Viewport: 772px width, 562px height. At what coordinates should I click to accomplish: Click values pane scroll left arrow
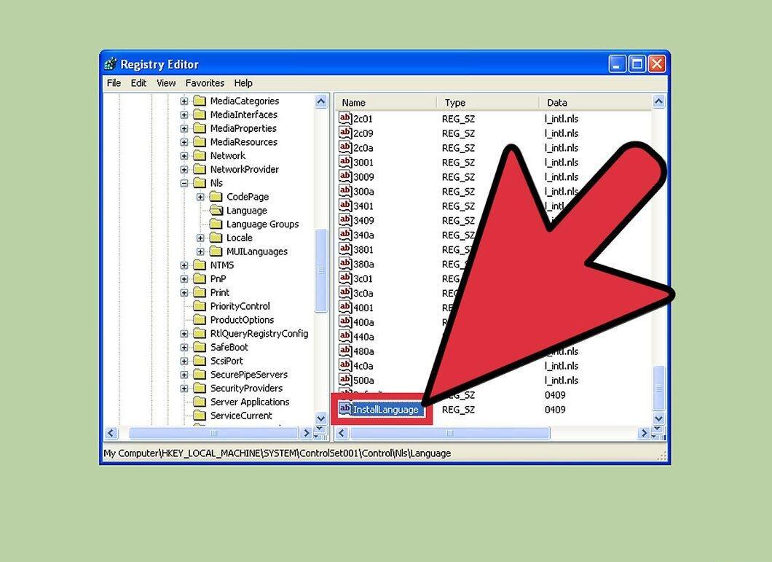342,433
